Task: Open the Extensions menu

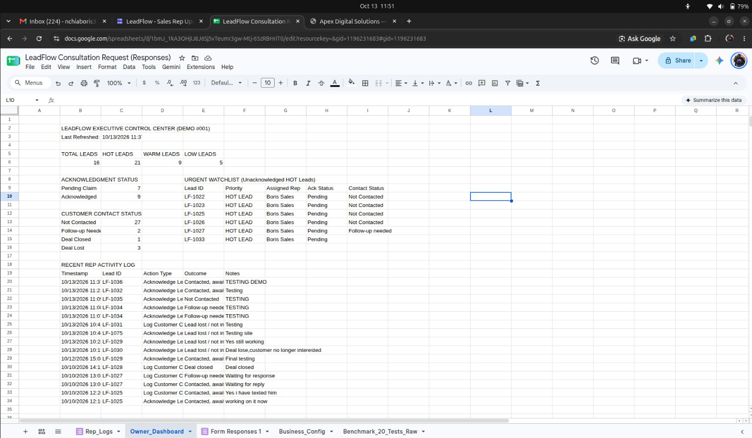Action: click(x=201, y=67)
